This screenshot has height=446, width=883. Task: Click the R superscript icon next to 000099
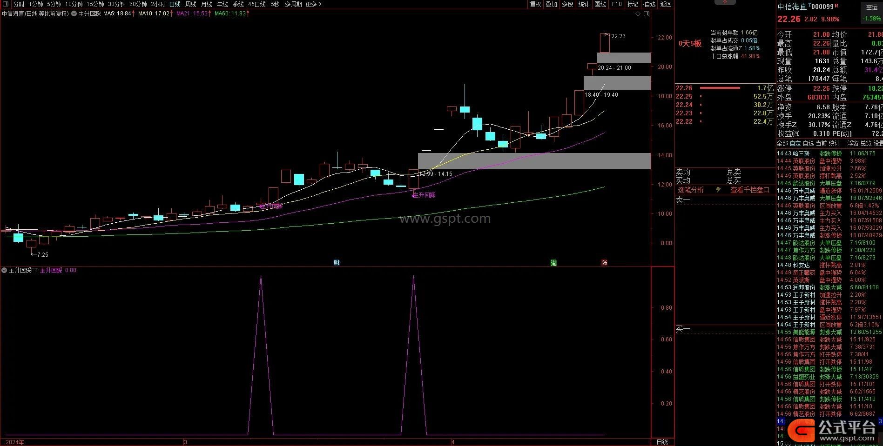coord(836,6)
